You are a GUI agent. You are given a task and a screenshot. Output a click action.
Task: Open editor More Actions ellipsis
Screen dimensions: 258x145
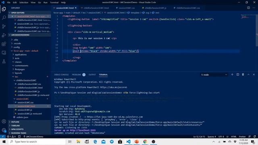(x=254, y=8)
